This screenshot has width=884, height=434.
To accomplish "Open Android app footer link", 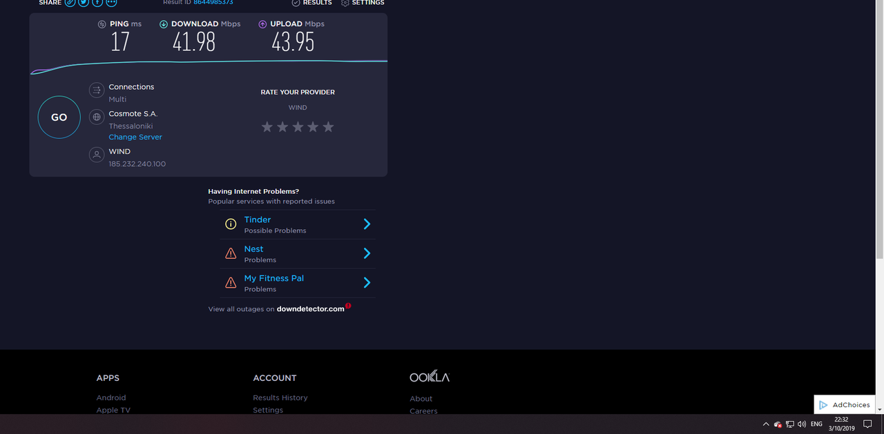I will coord(111,398).
